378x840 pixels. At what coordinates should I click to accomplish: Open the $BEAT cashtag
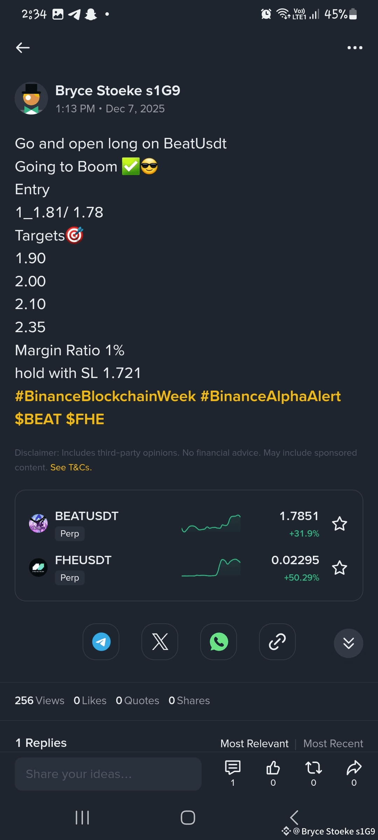point(38,419)
